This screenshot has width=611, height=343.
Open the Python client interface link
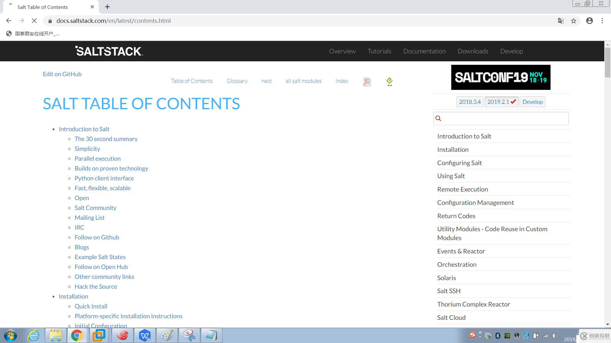coord(104,178)
